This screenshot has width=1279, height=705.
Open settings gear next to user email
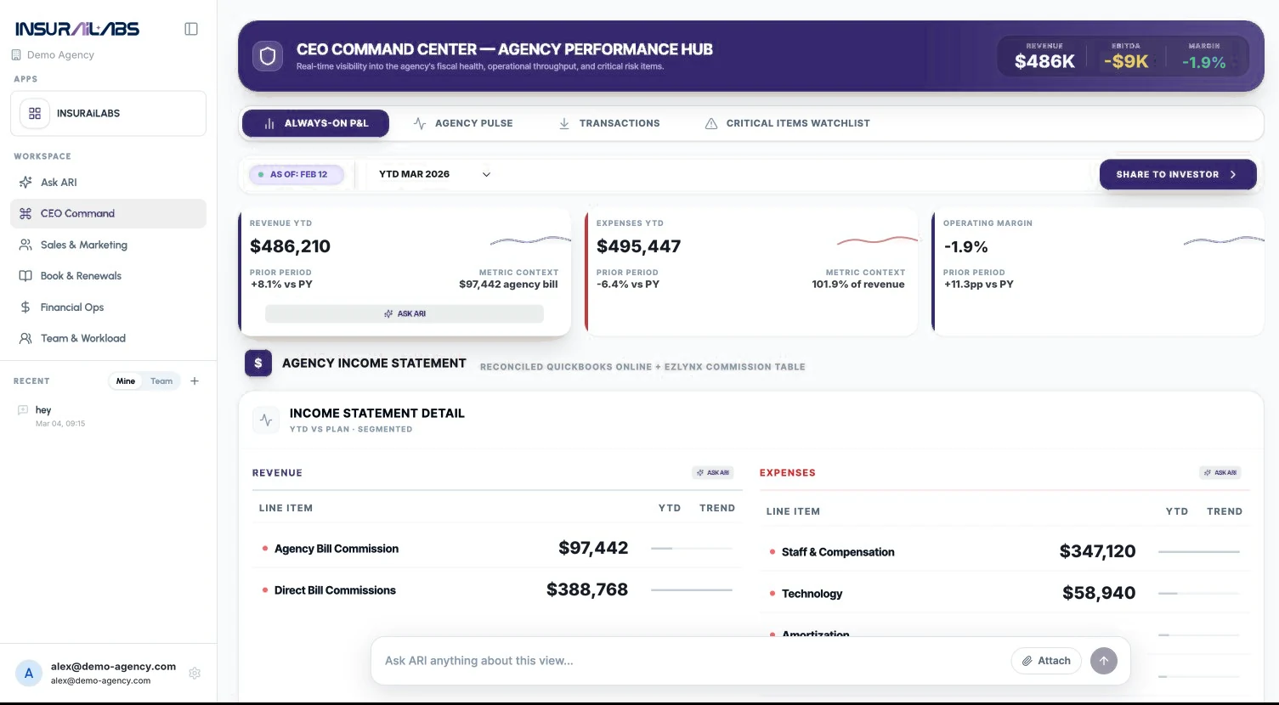click(x=195, y=674)
